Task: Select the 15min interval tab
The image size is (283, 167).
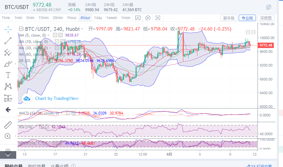Action: click(43, 18)
